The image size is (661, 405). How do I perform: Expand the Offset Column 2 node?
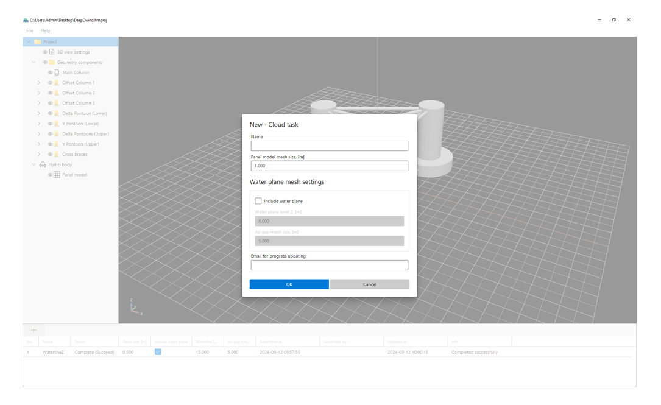39,93
